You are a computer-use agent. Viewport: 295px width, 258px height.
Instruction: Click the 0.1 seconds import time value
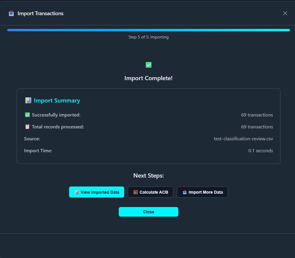(260, 151)
